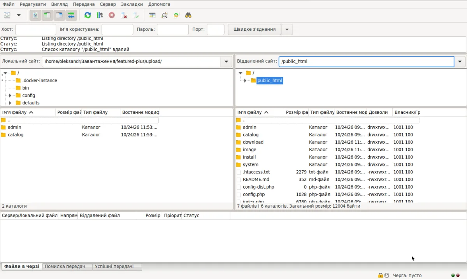Image resolution: width=467 pixels, height=279 pixels.
Task: Select public_html in the remote tree
Action: 270,81
